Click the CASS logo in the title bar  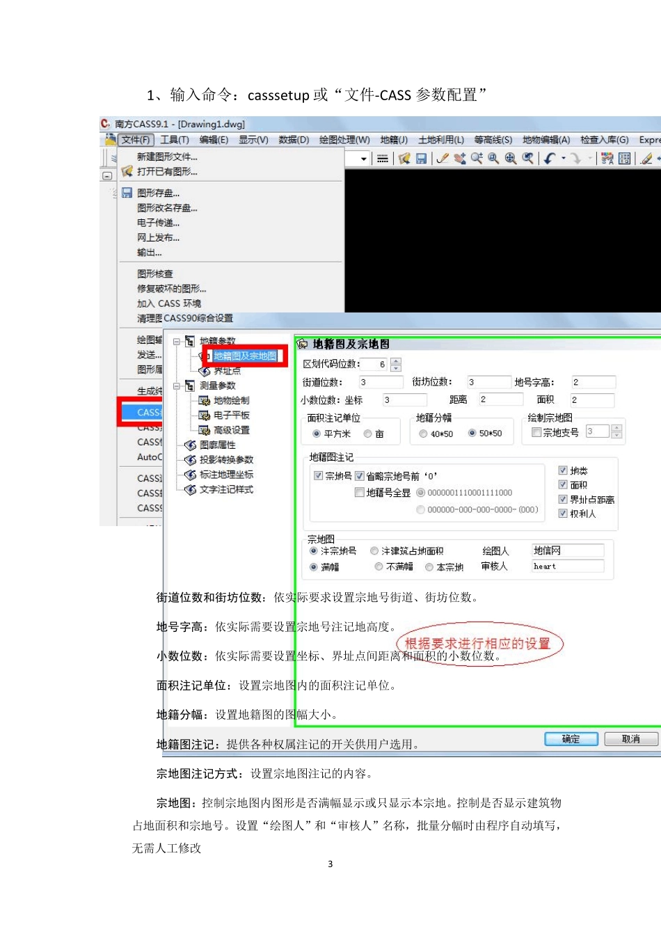[x=106, y=124]
